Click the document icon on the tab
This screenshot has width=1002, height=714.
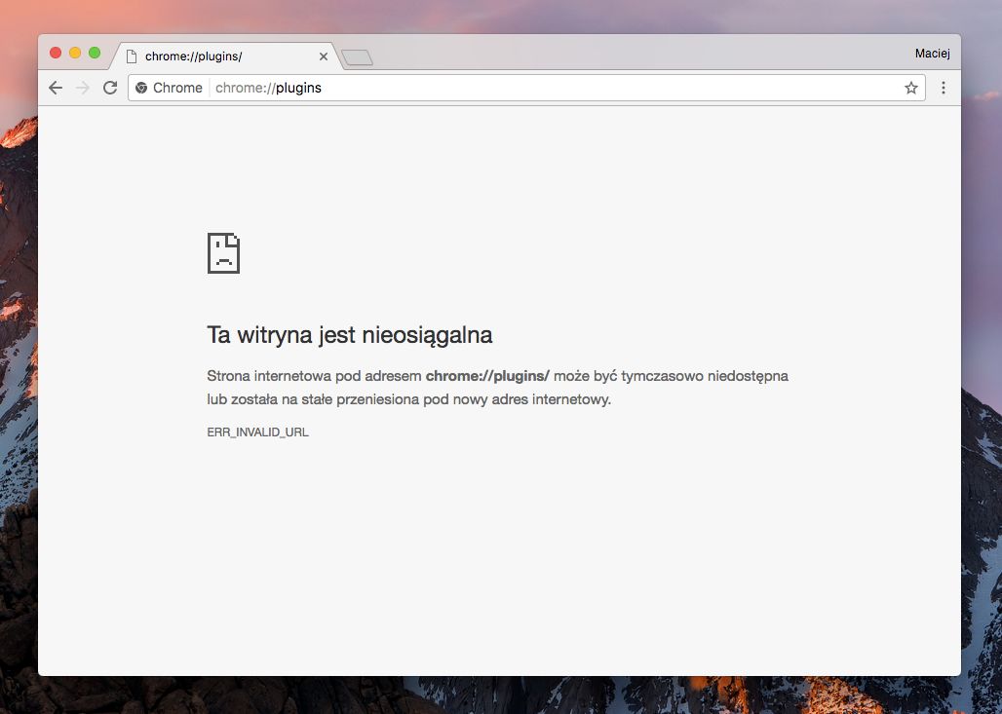point(132,56)
